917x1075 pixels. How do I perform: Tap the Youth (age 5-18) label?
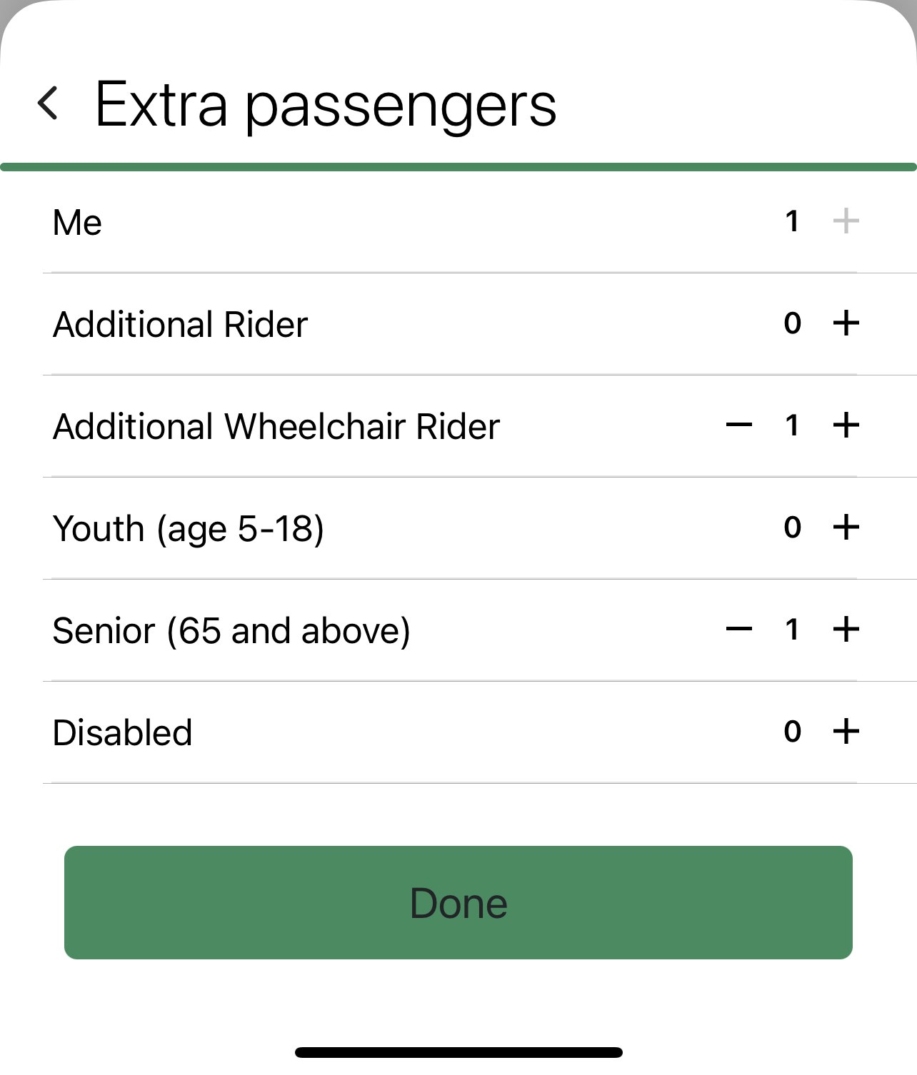point(188,529)
